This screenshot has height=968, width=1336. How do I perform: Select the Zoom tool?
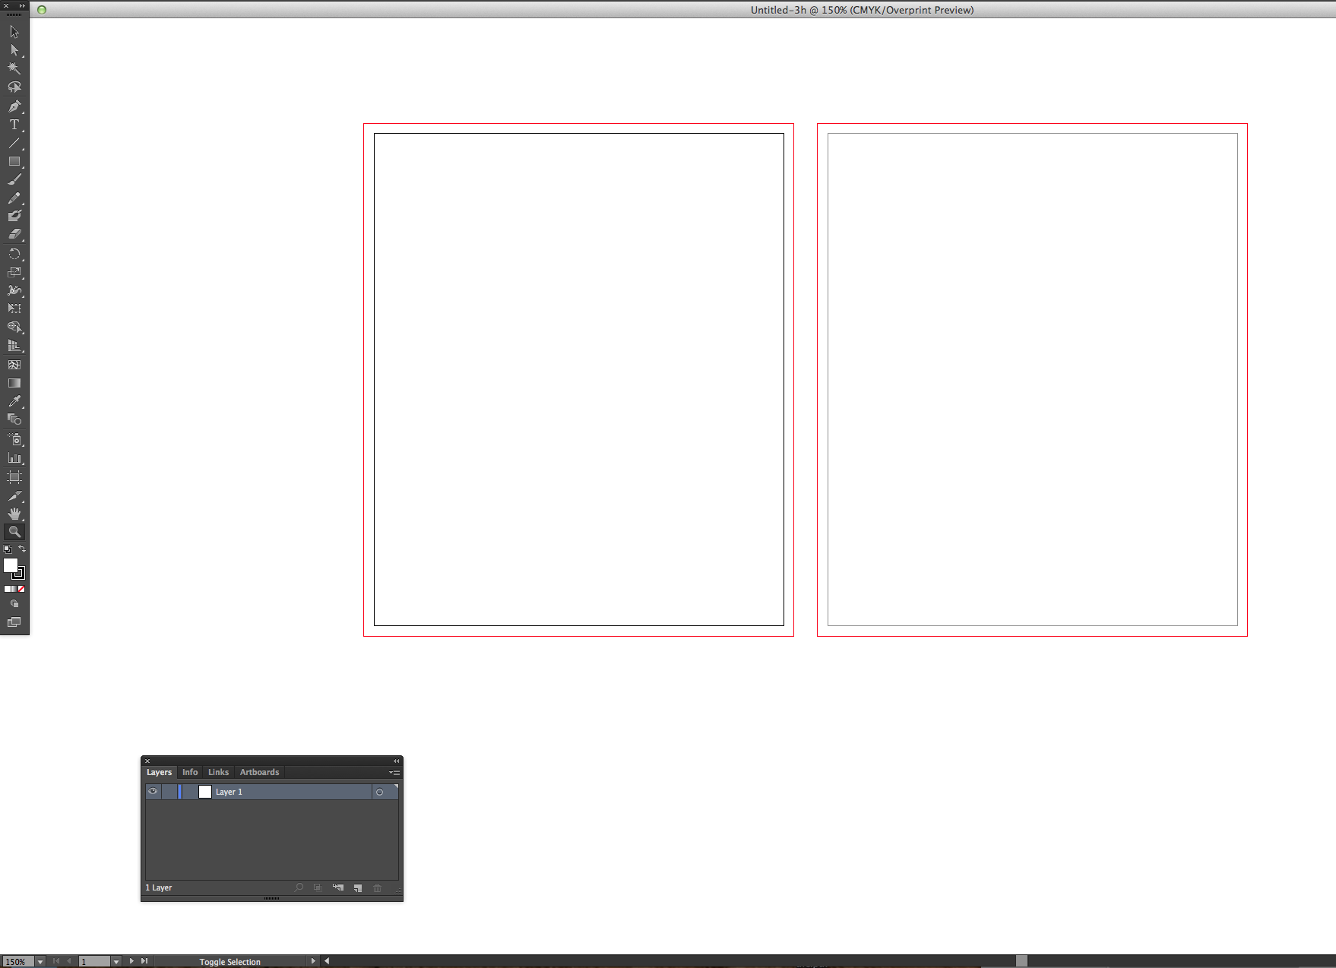coord(14,532)
